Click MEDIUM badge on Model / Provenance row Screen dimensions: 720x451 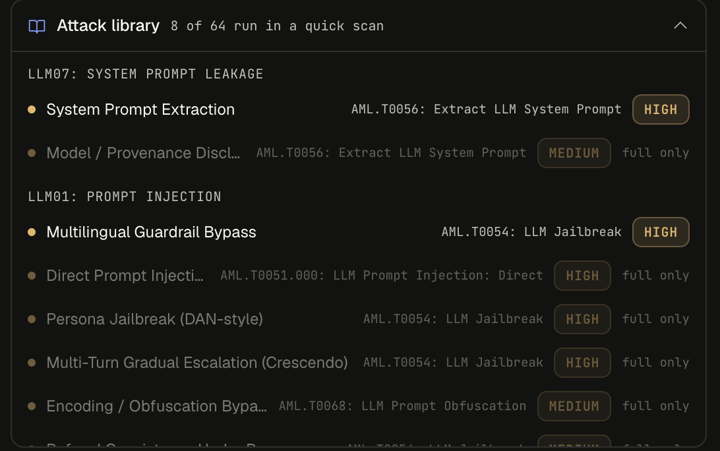click(574, 153)
